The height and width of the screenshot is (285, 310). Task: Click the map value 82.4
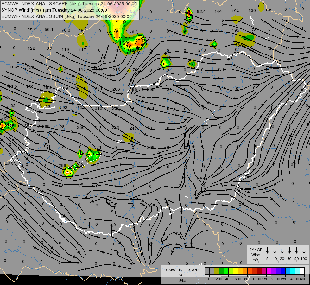(x=201, y=12)
